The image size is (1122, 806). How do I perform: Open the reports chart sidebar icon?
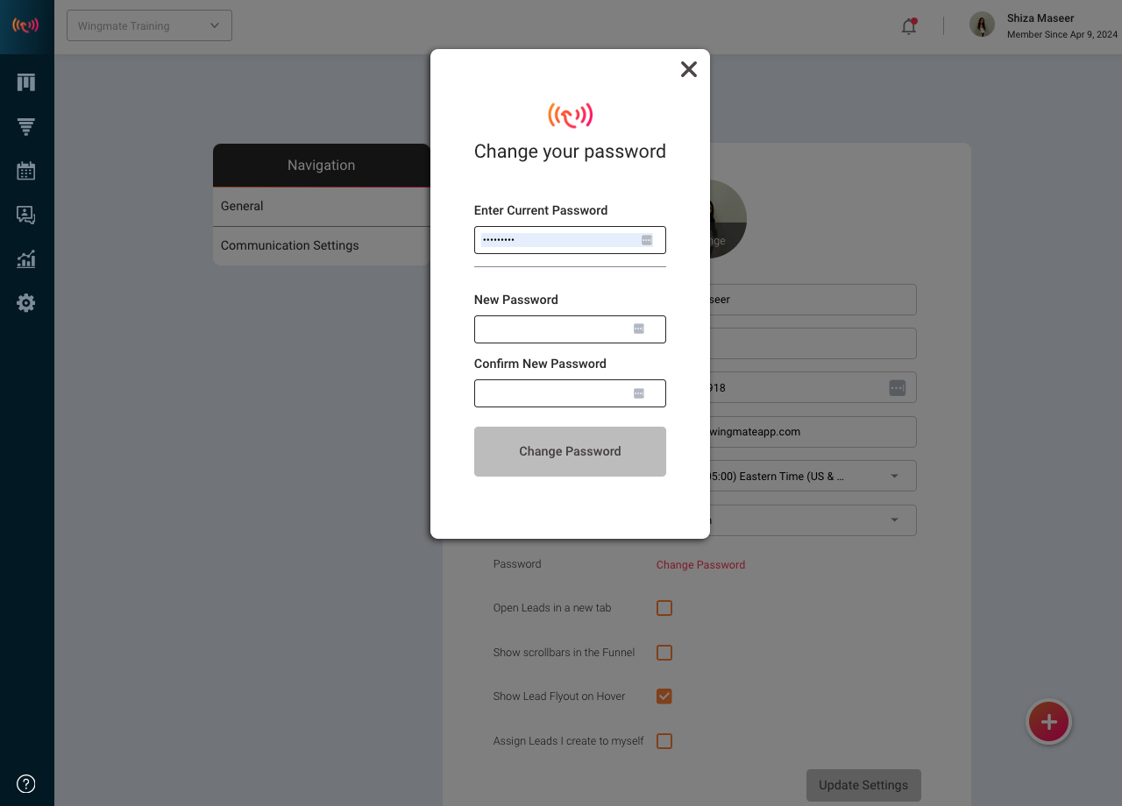26,259
